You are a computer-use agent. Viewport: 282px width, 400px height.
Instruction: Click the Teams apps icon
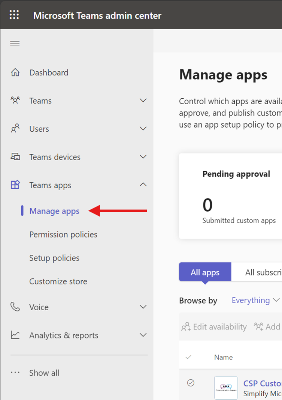[15, 185]
